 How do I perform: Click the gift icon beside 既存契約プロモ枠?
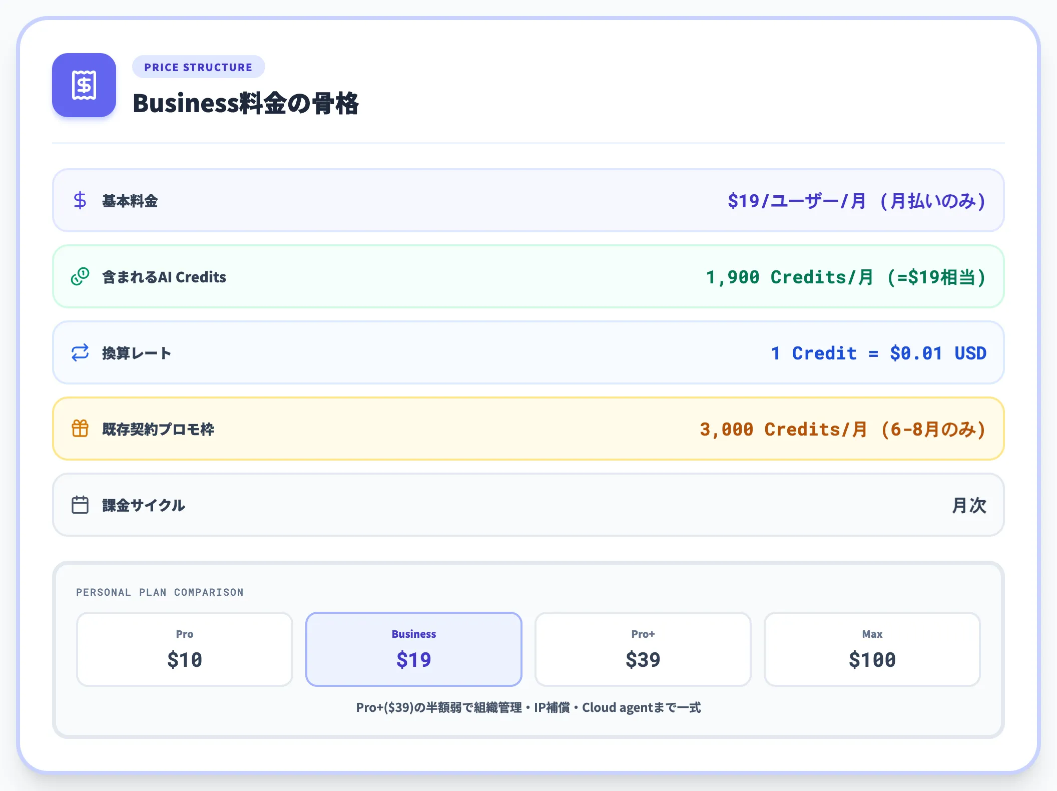click(80, 429)
